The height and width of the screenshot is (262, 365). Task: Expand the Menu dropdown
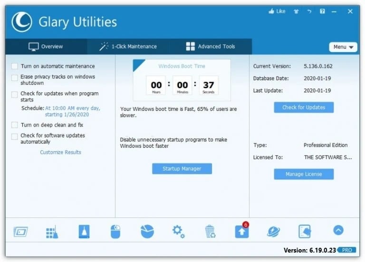tap(343, 47)
